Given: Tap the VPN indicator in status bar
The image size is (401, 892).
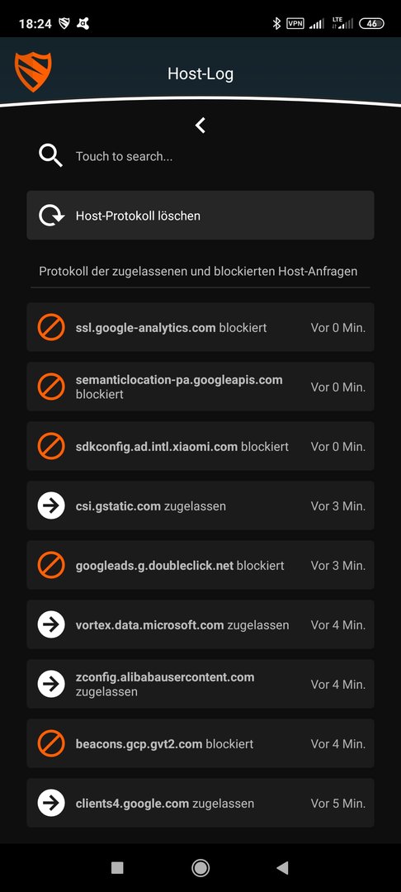Looking at the screenshot, I should (295, 23).
